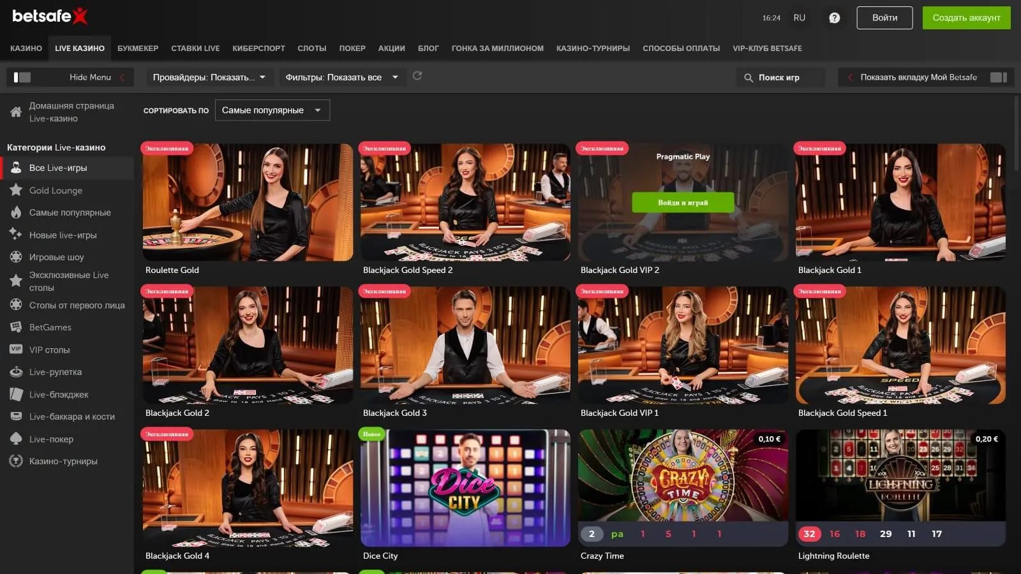The image size is (1021, 574).
Task: Click the Betsafe logo
Action: (50, 16)
